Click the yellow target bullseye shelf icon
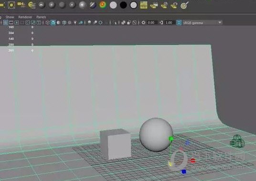Screen dimensions: 256x181 184,5
